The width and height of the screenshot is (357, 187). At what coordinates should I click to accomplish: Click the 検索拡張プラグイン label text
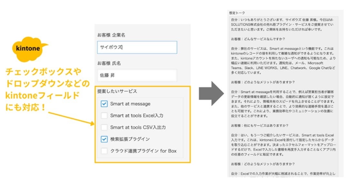130,139
